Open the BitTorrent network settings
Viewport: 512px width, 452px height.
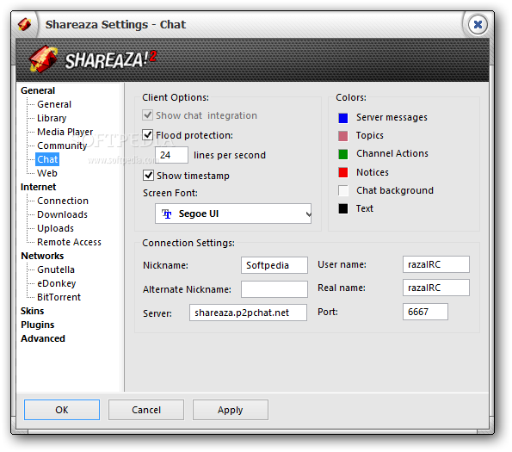[59, 297]
